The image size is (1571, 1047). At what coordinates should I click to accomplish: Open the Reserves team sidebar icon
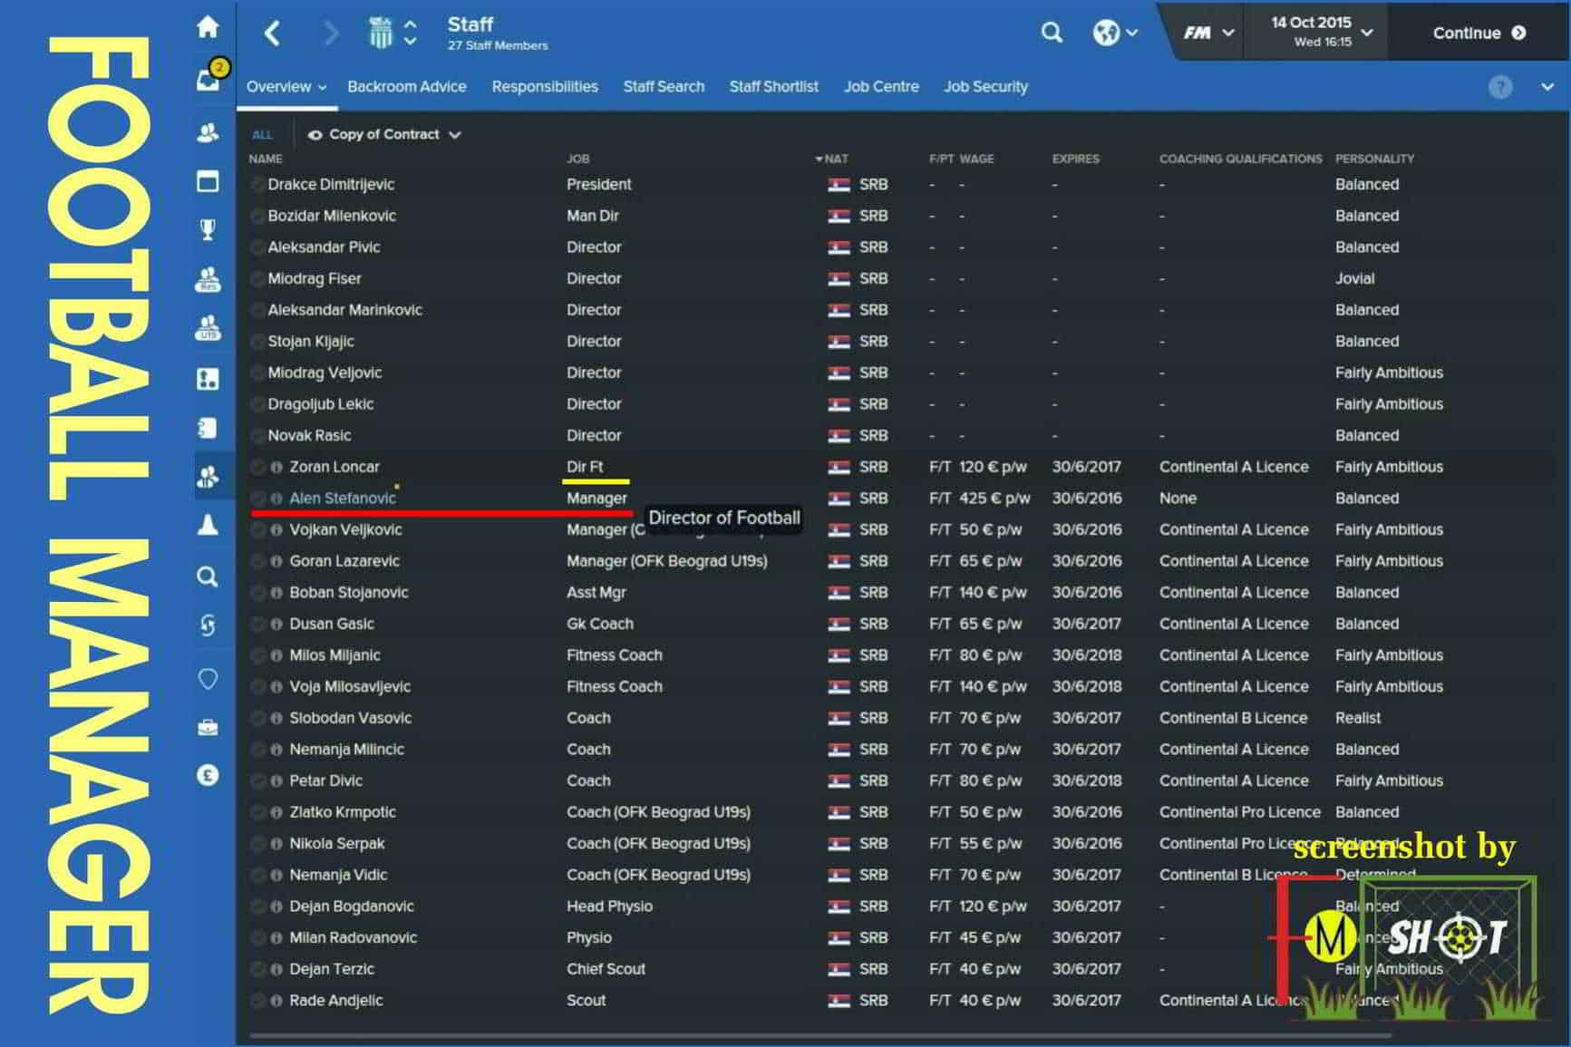(208, 279)
